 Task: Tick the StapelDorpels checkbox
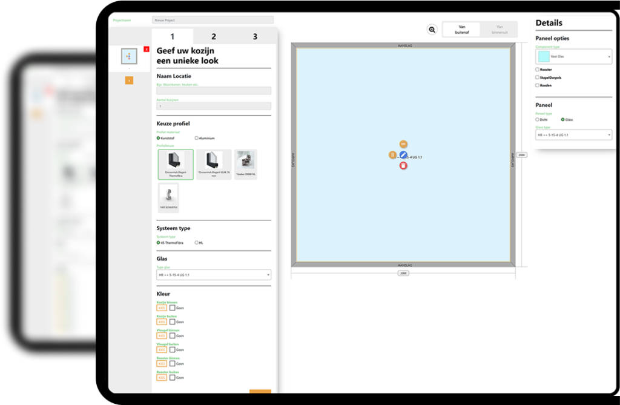[538, 77]
